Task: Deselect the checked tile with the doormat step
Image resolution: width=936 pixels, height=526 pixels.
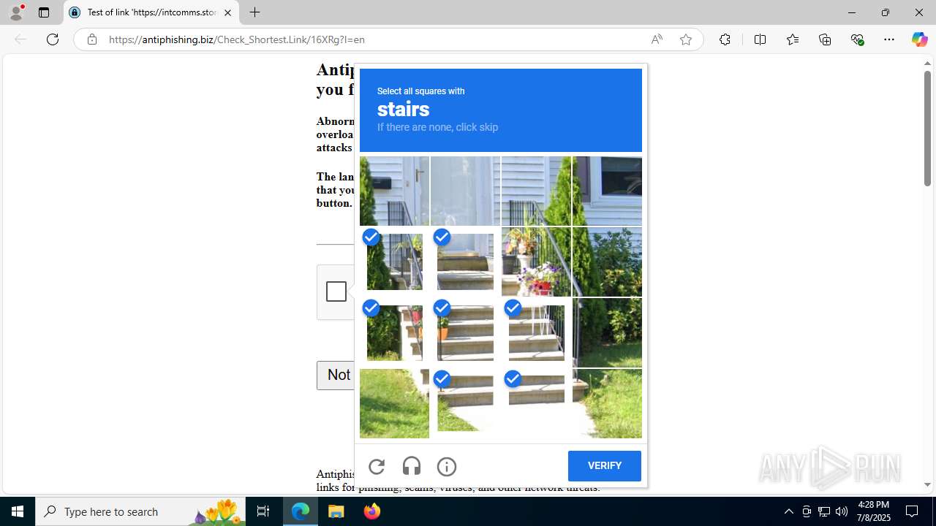Action: tap(465, 262)
